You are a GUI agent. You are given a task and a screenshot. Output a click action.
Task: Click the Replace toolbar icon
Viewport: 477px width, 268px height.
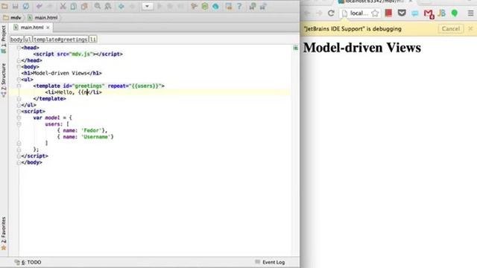pyautogui.click(x=108, y=6)
